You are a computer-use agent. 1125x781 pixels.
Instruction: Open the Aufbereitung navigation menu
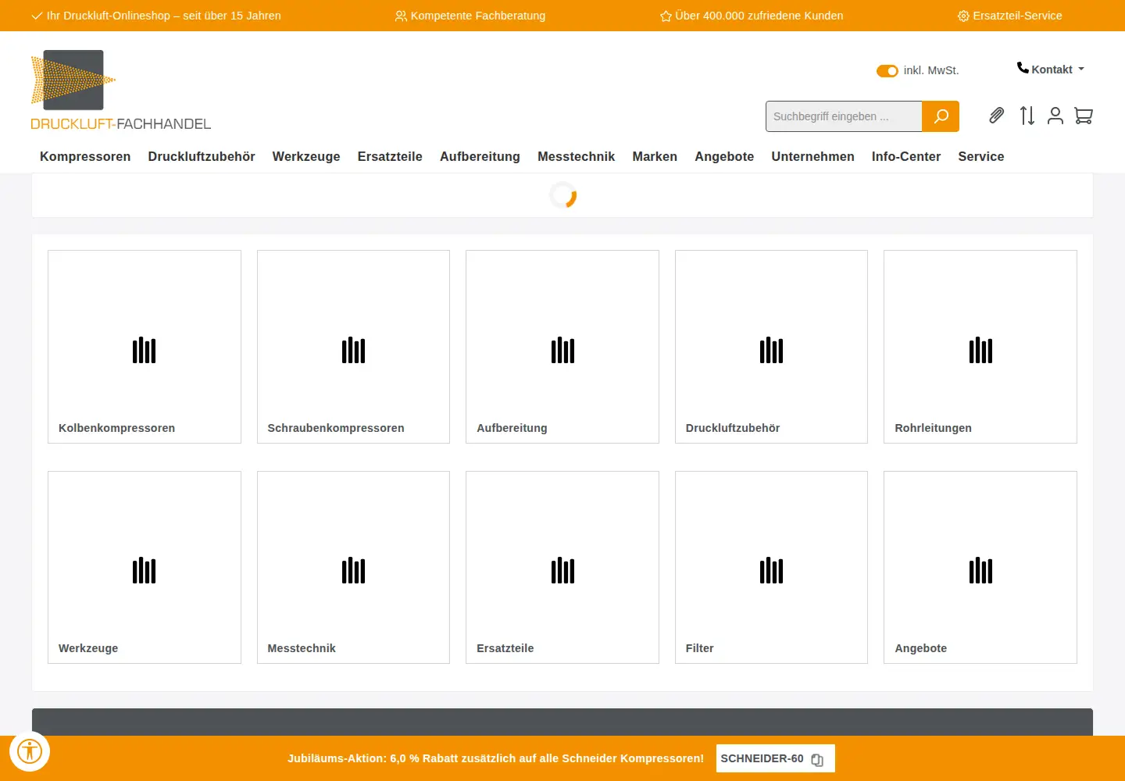(480, 156)
